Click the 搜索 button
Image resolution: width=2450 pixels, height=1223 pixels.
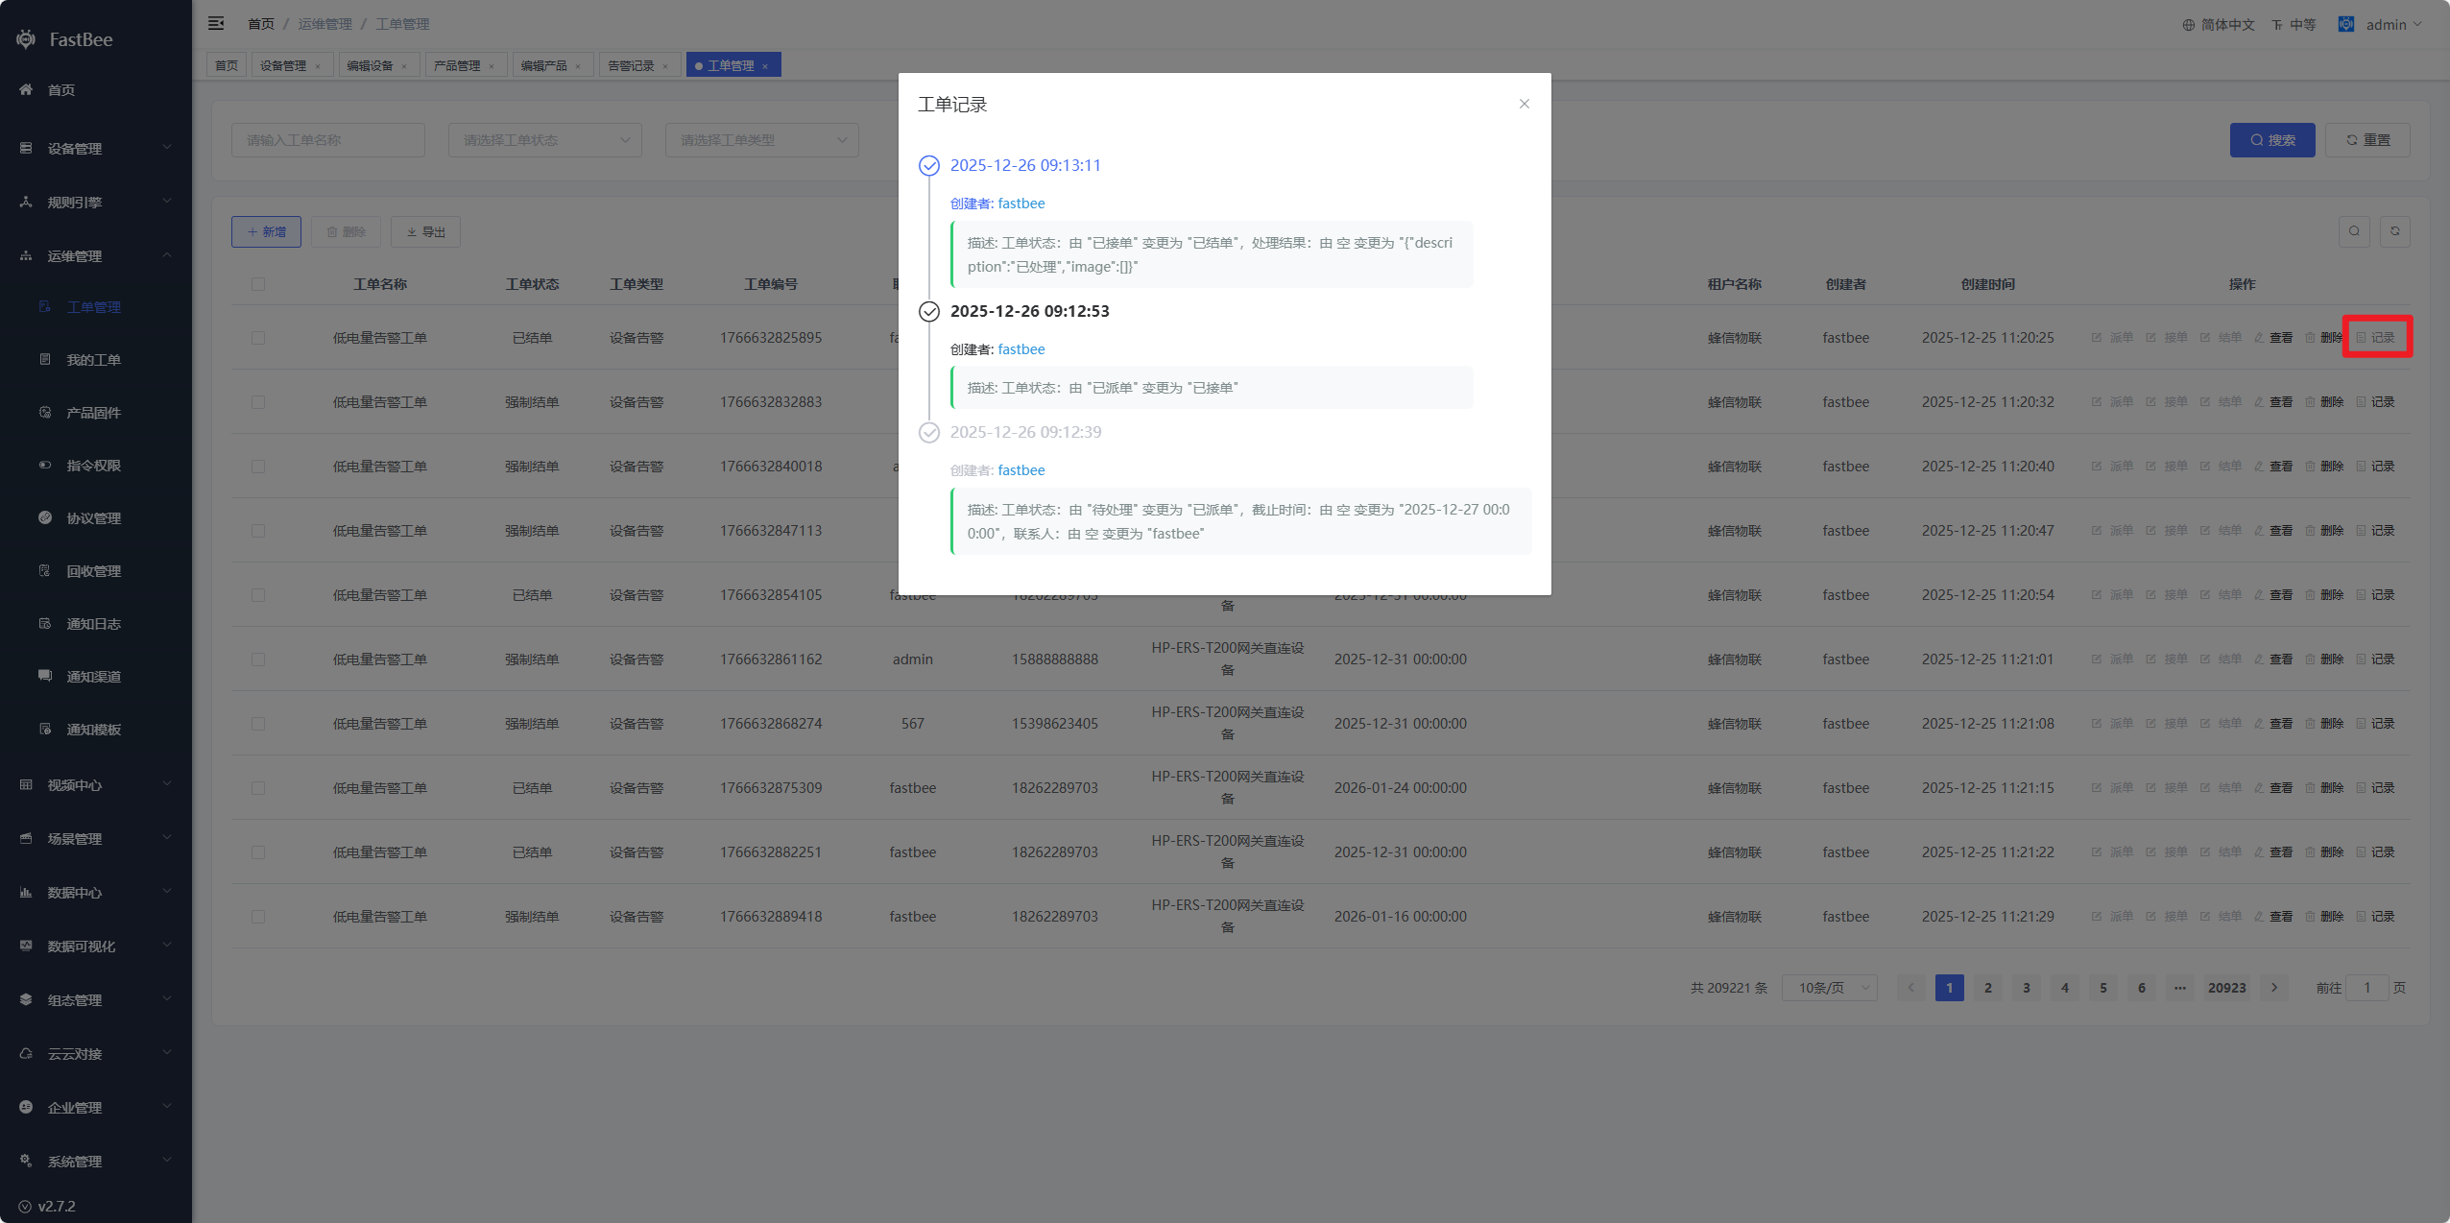tap(2271, 140)
